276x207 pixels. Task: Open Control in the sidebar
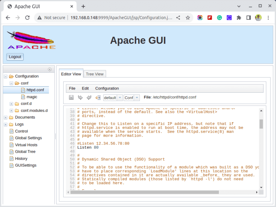coord(21,131)
